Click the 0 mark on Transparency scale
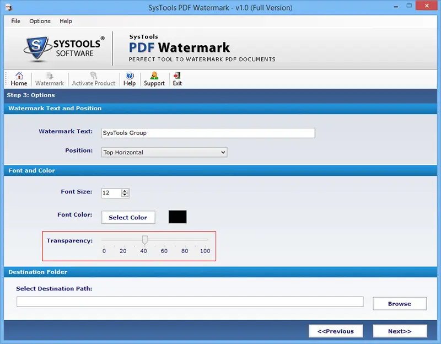 click(x=104, y=251)
